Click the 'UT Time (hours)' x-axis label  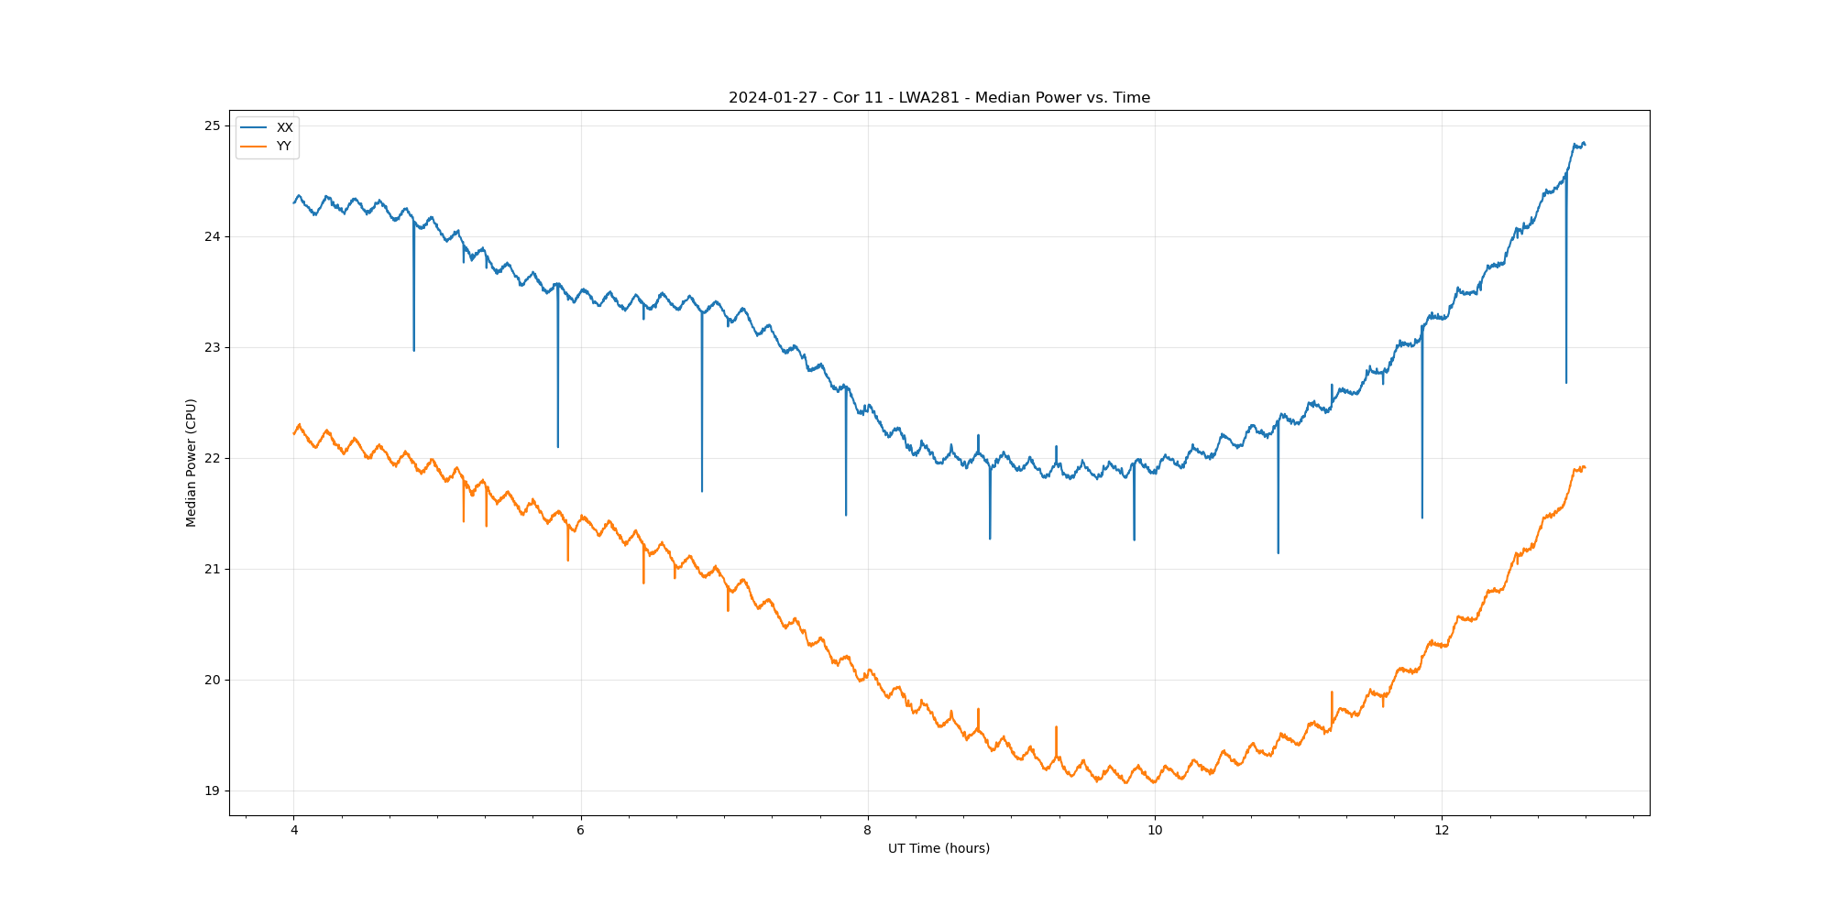tap(938, 848)
